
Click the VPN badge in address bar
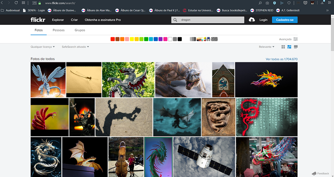(34, 3)
